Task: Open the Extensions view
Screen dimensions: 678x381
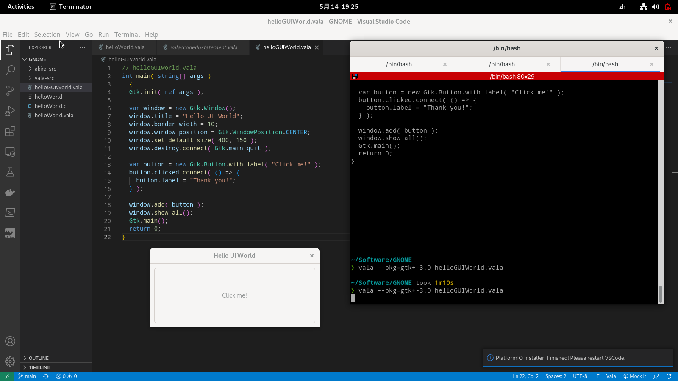Action: [10, 132]
